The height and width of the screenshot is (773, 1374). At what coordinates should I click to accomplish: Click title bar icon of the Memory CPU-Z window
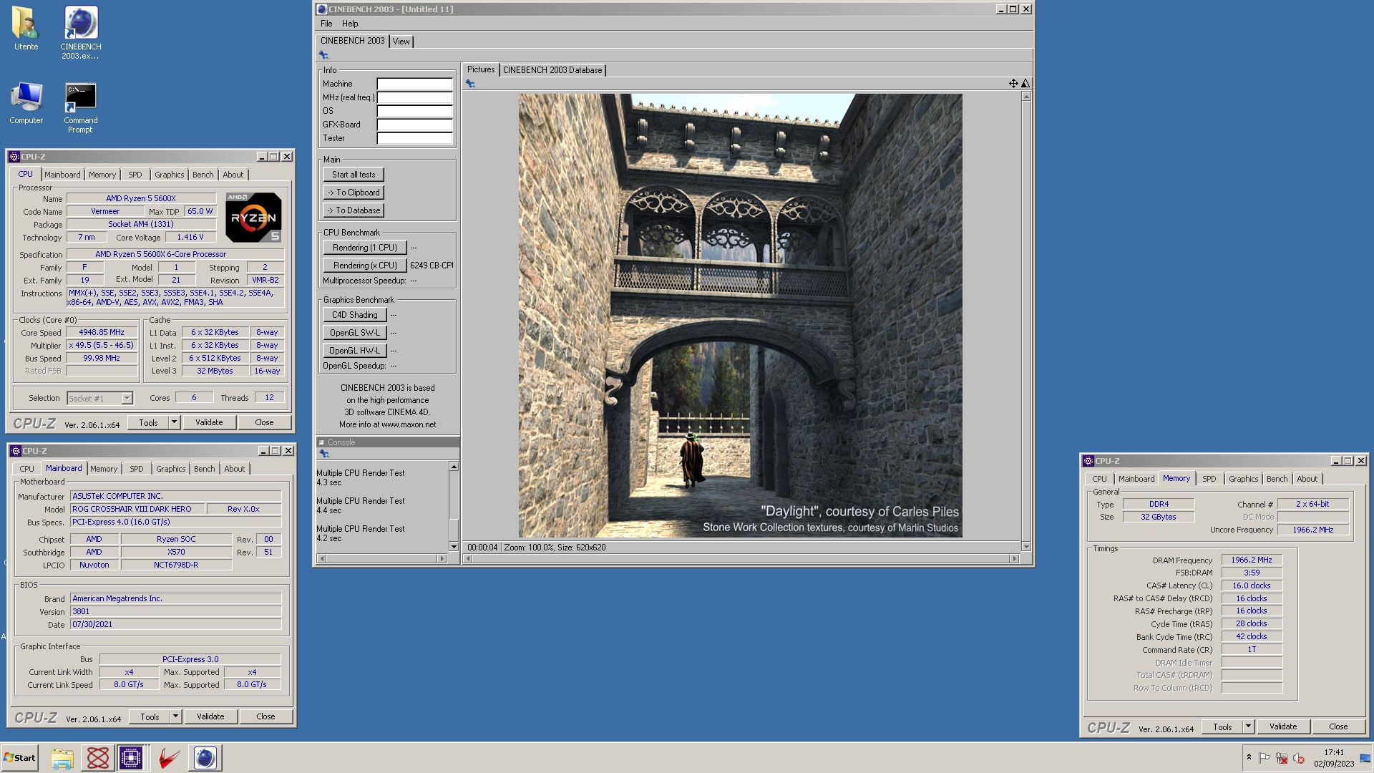1088,461
